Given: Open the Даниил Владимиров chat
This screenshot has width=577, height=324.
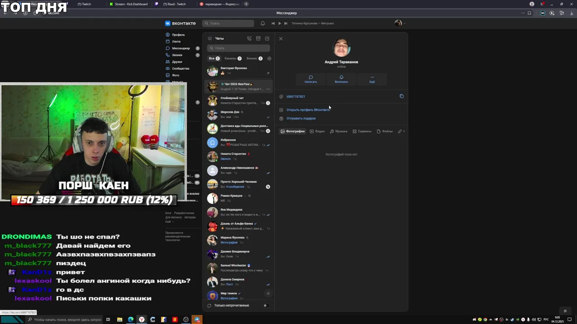Looking at the screenshot, I should pos(239,254).
